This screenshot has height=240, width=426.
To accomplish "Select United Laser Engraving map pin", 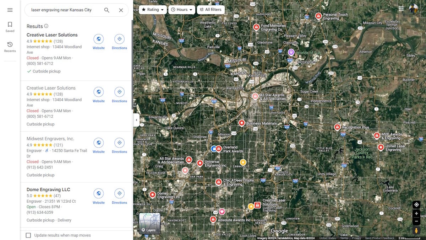I will (381, 147).
